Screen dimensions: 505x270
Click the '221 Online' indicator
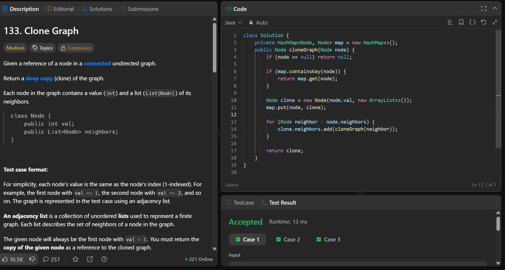tap(199, 259)
